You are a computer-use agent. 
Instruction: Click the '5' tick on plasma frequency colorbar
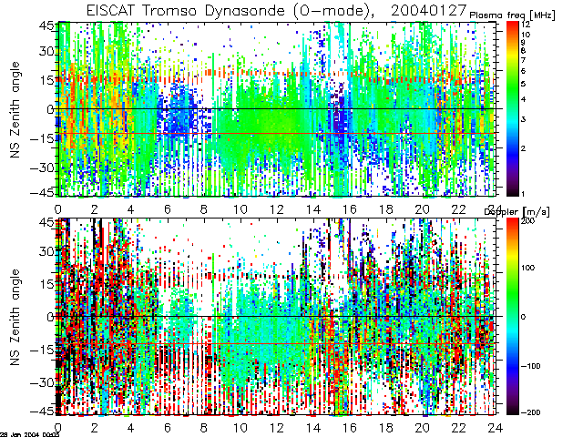523,84
